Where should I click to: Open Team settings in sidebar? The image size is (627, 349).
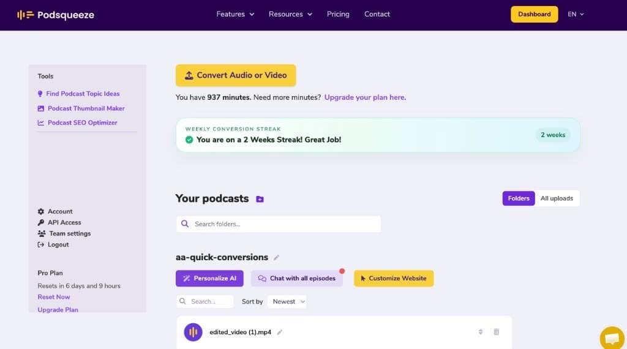[x=64, y=233]
